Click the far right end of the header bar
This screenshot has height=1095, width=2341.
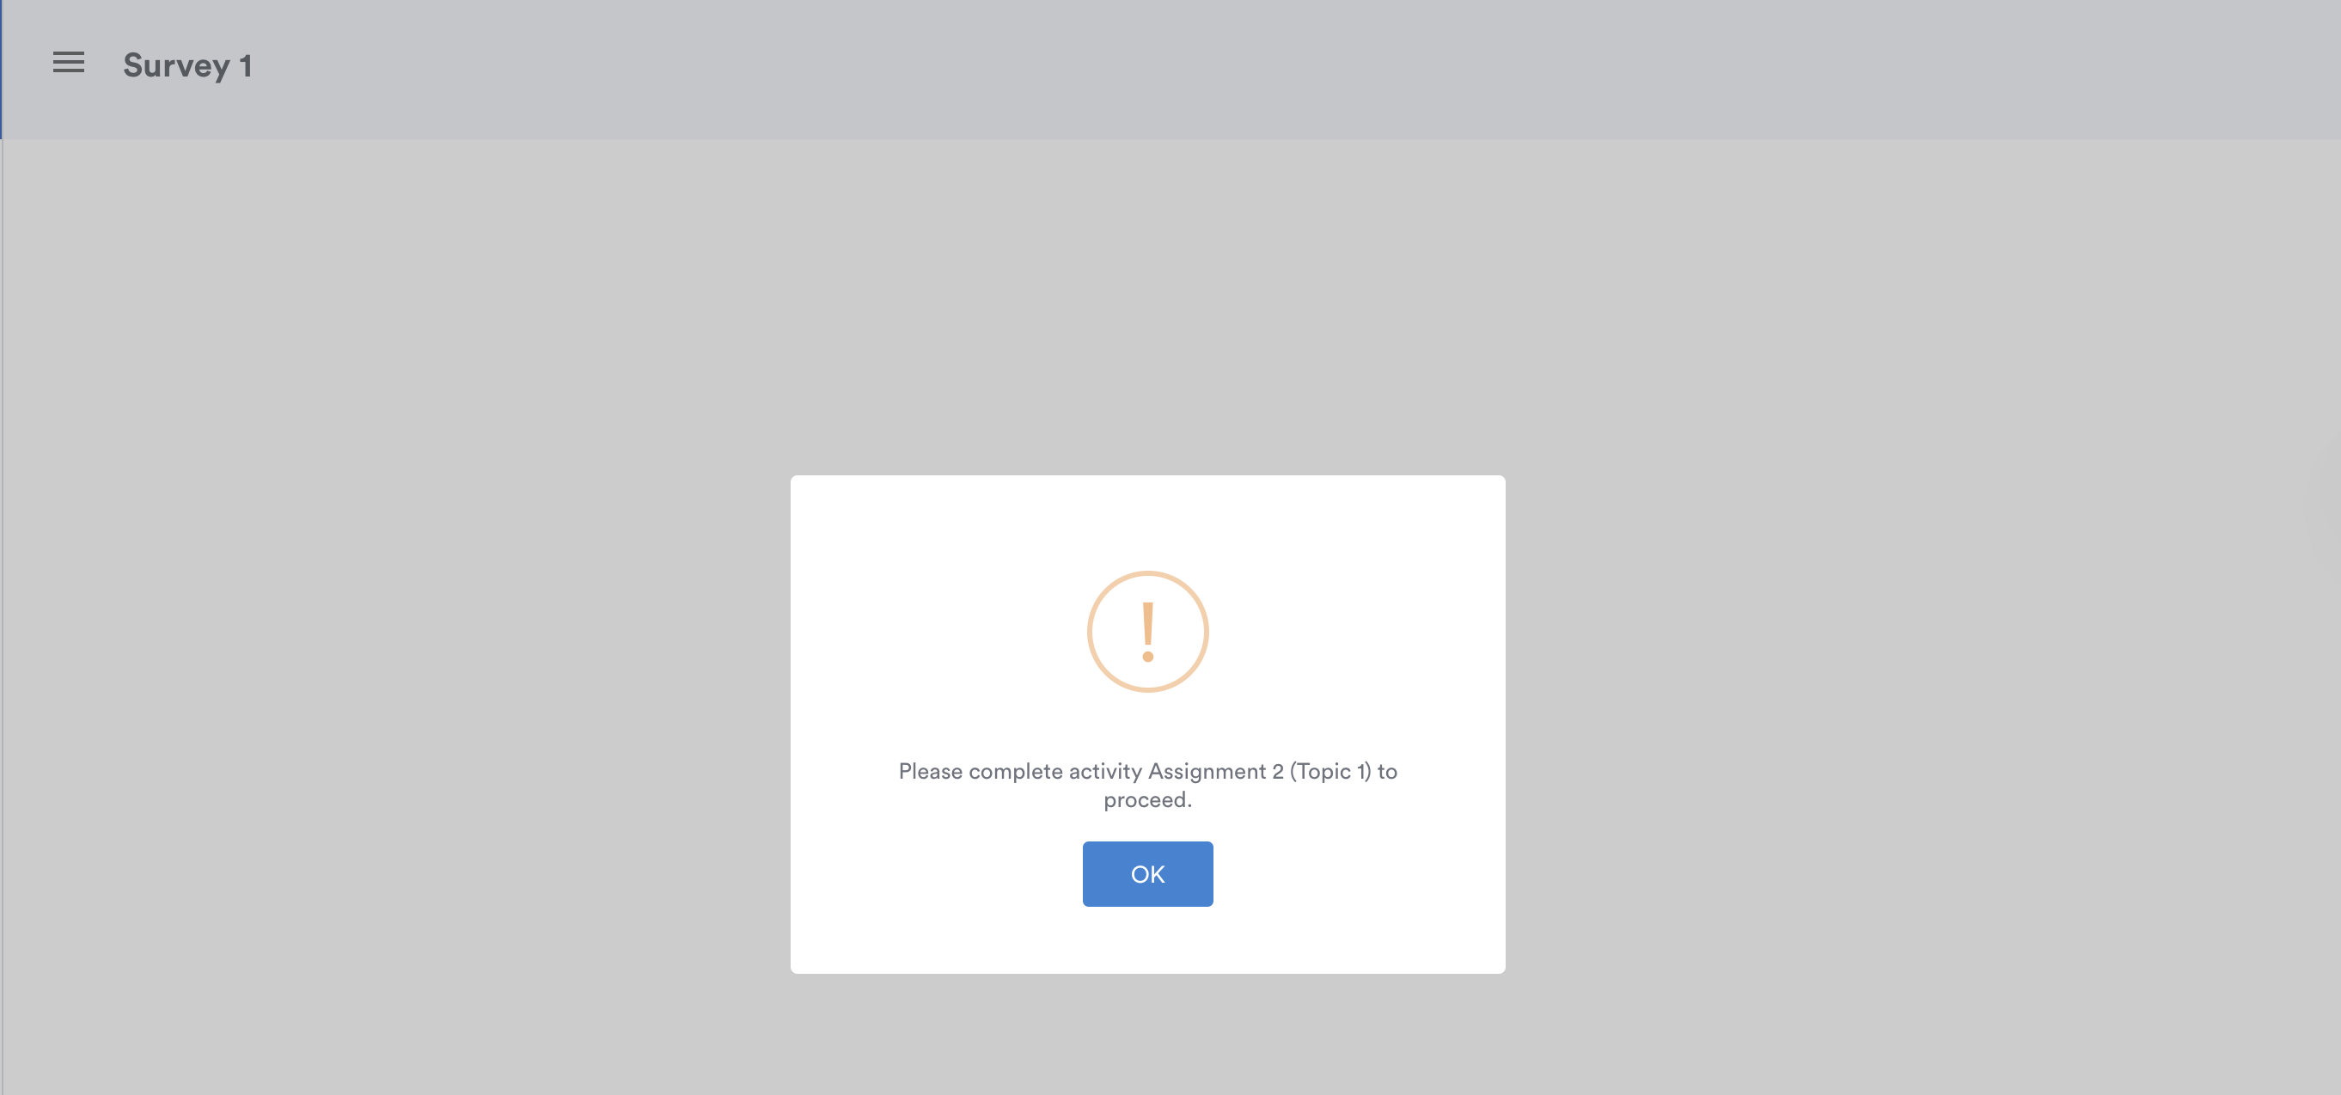[2308, 69]
